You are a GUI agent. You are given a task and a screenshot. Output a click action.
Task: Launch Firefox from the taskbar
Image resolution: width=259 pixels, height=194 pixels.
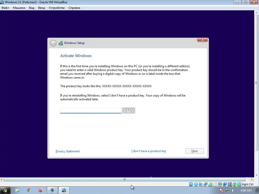(41, 190)
